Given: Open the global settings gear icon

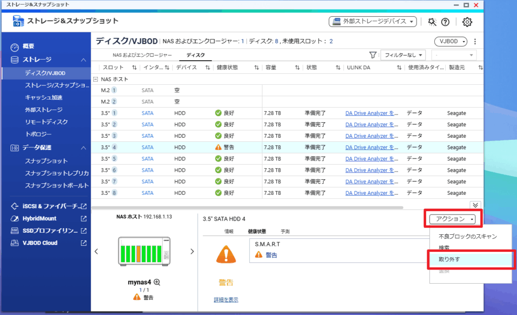Looking at the screenshot, I should 467,22.
